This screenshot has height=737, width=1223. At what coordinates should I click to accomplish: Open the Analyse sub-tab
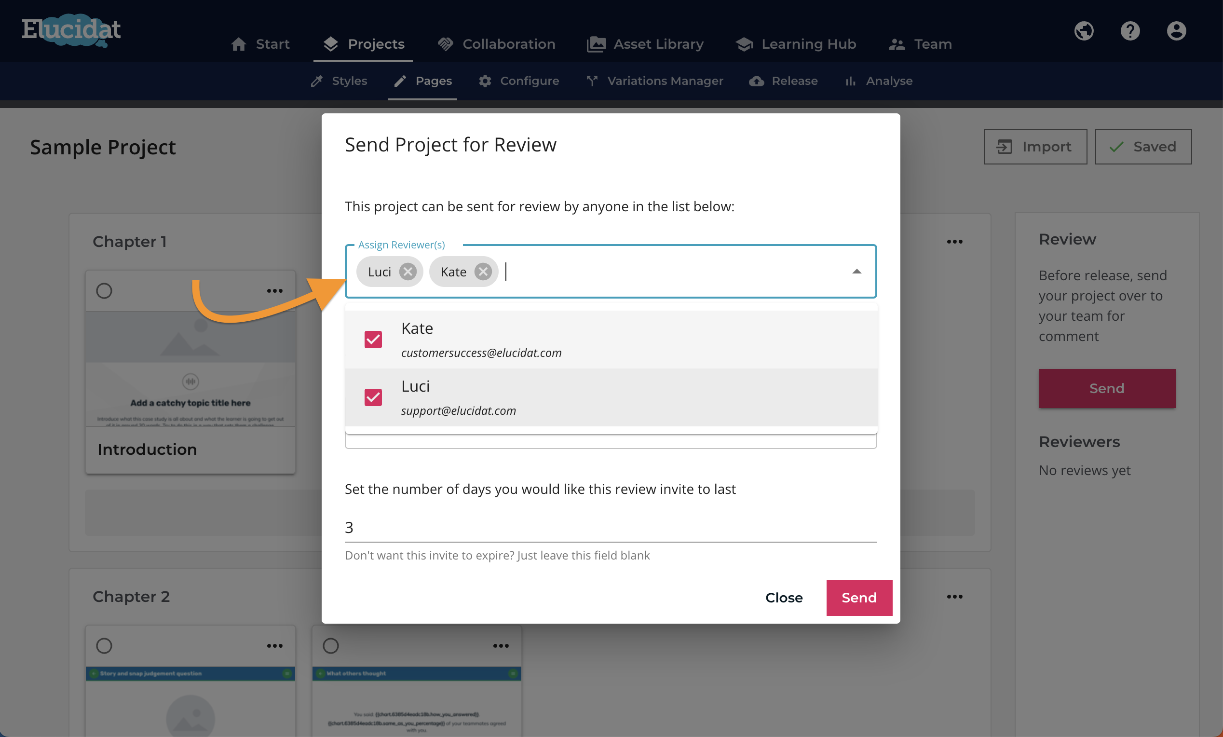(879, 81)
